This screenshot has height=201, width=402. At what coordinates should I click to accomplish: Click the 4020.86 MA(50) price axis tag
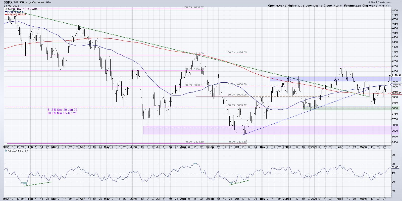tap(396, 85)
